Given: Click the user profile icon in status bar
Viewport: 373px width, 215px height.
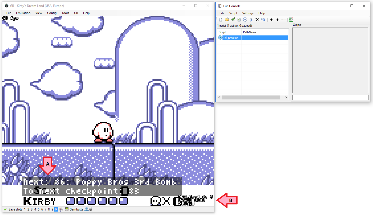Looking at the screenshot, I should tap(86, 209).
